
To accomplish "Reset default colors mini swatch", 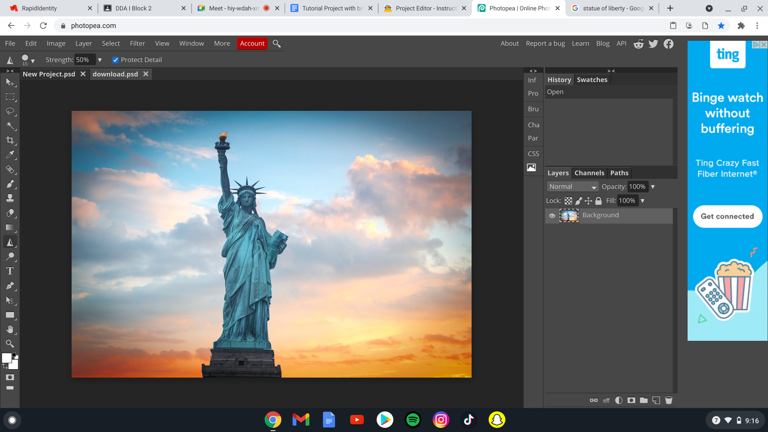I will point(15,355).
